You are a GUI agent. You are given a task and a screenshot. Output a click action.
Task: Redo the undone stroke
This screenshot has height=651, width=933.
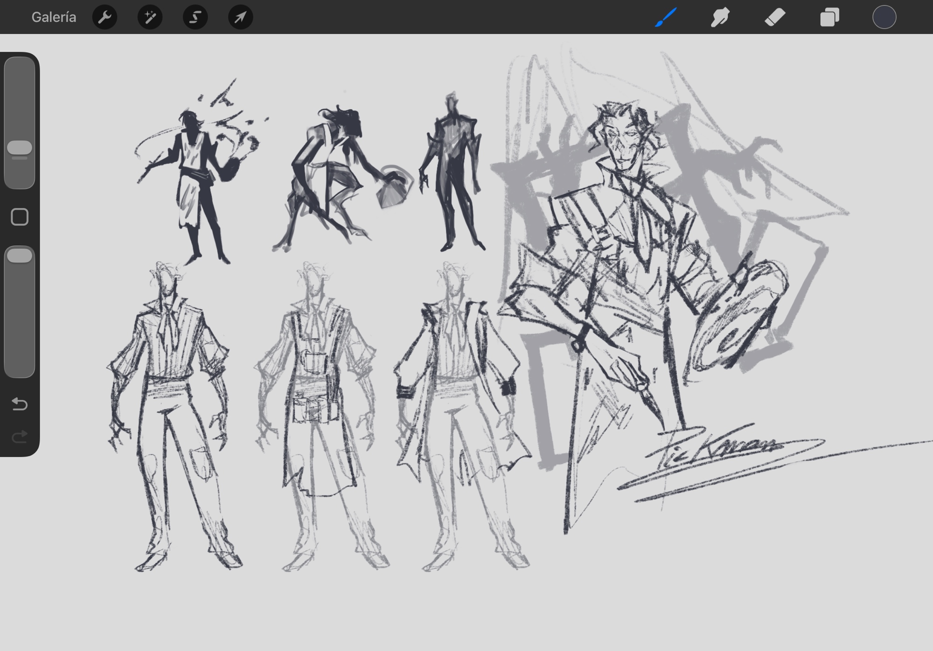tap(20, 437)
